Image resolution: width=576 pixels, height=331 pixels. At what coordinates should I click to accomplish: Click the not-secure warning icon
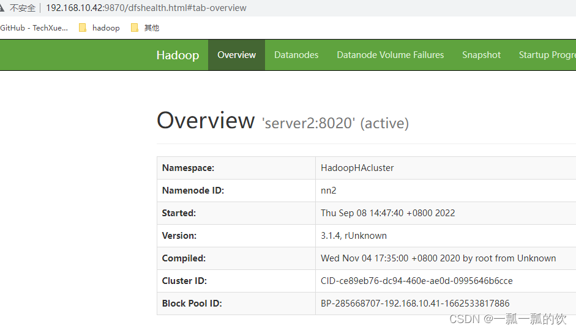click(1, 8)
